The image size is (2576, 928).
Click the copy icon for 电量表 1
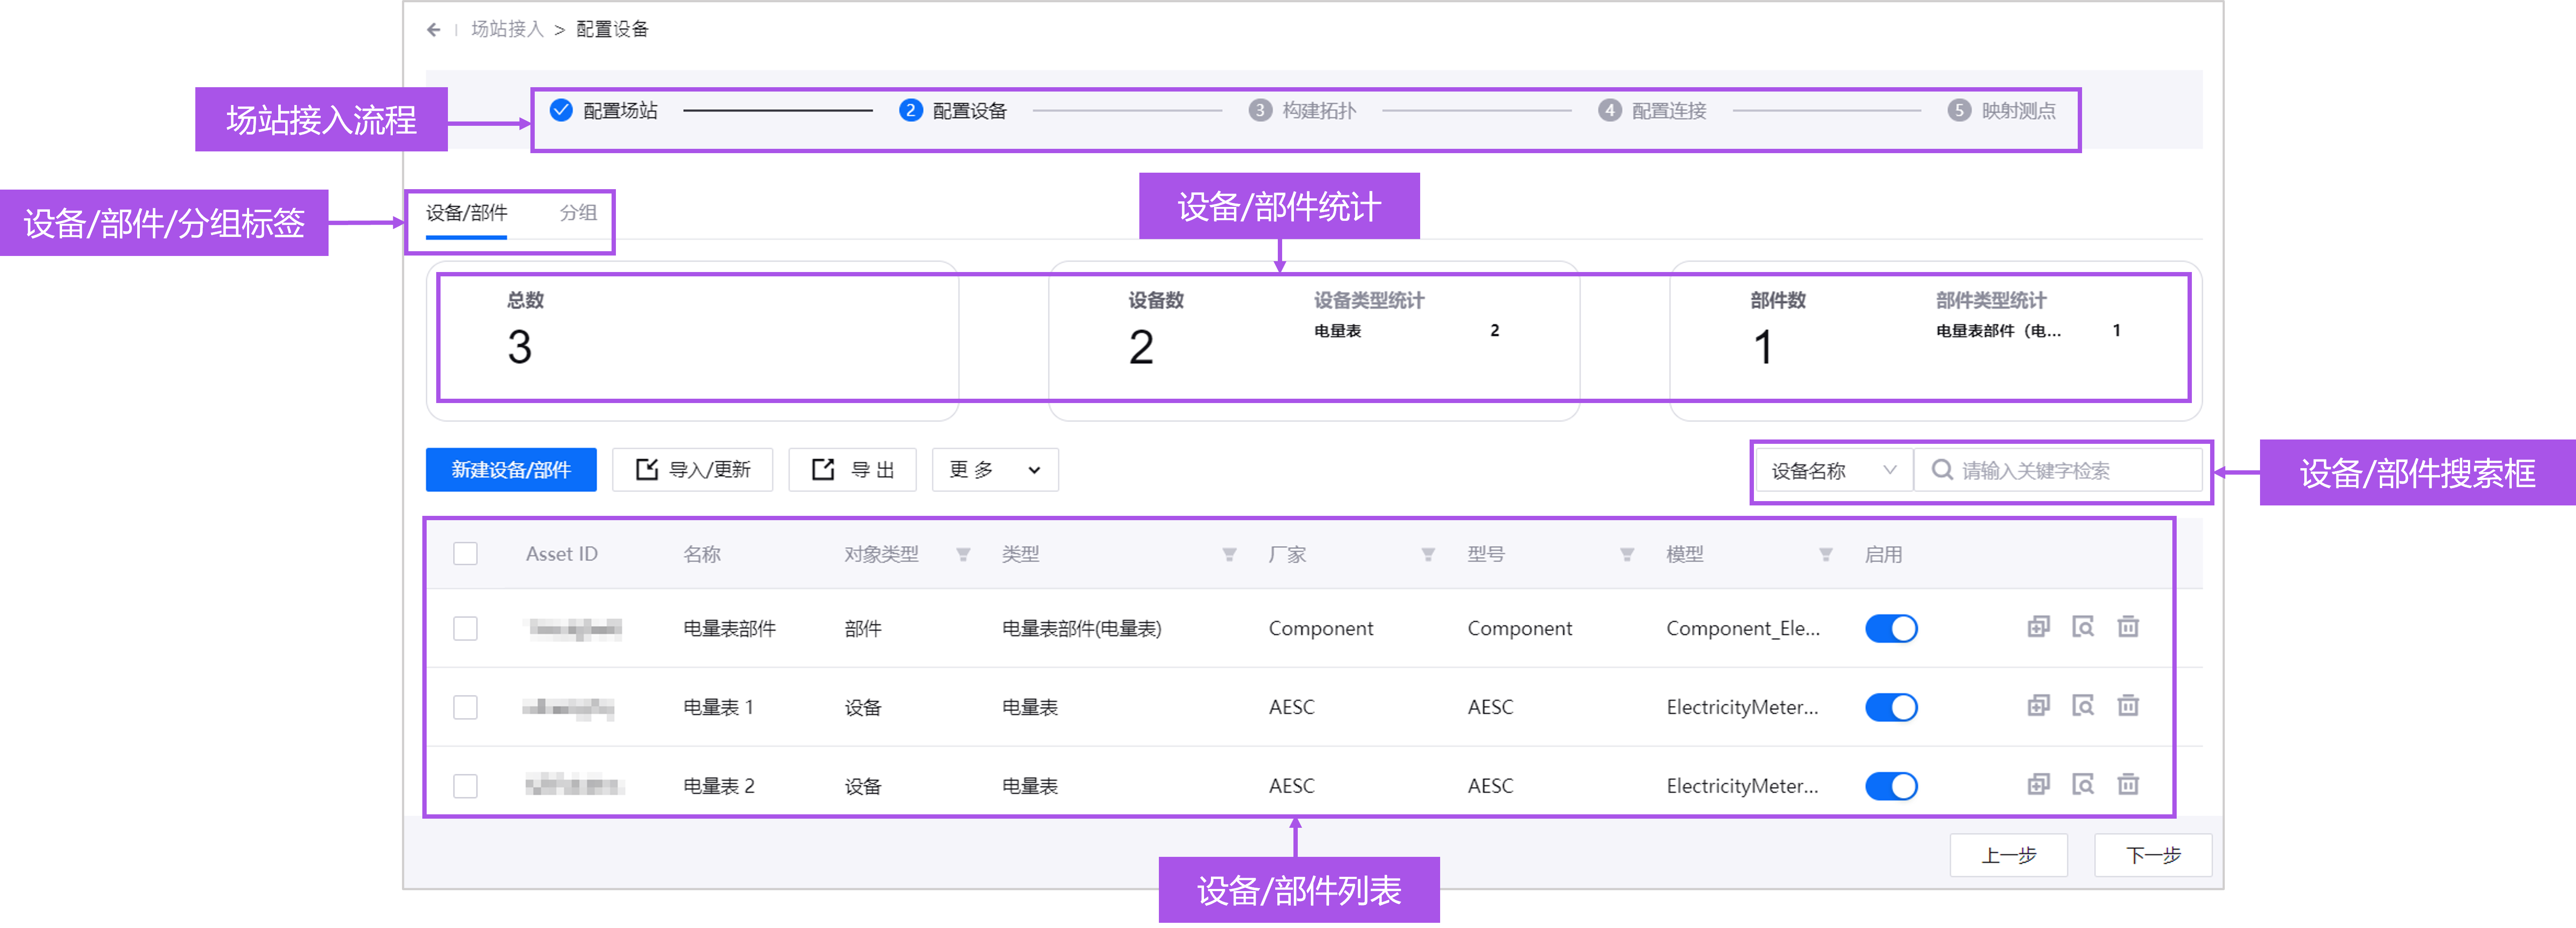point(2038,706)
